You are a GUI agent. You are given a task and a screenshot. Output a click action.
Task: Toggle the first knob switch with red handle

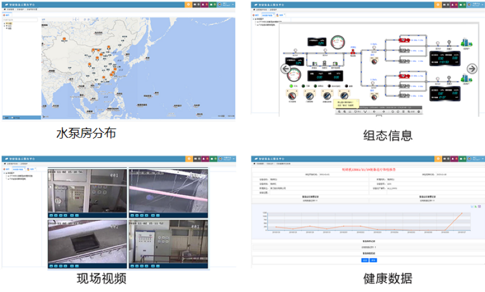pyautogui.click(x=292, y=95)
